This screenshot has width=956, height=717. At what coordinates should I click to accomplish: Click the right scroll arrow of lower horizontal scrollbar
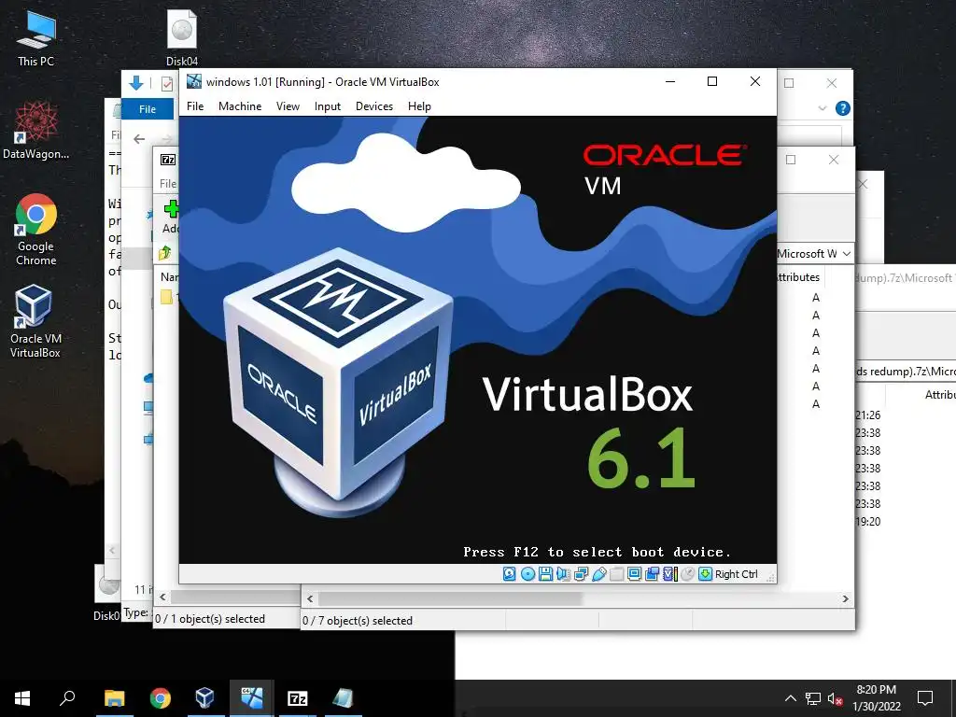[845, 598]
